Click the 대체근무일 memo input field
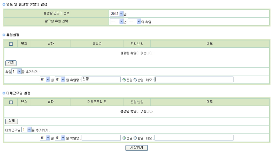The width and height of the screenshot is (271, 152). [x=194, y=138]
